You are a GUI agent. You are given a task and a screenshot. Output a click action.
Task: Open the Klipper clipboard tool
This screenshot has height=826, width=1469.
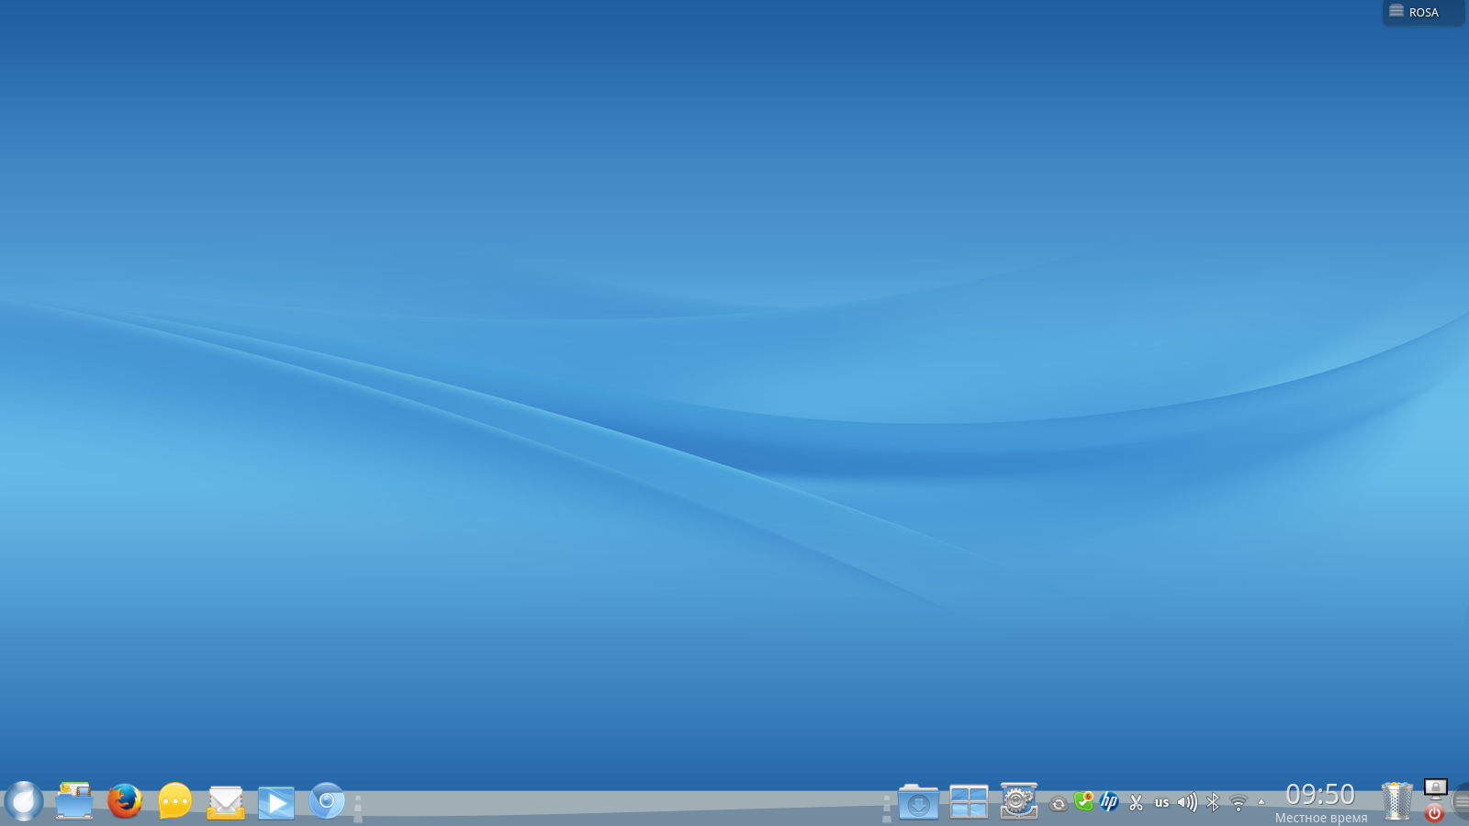click(x=1136, y=800)
